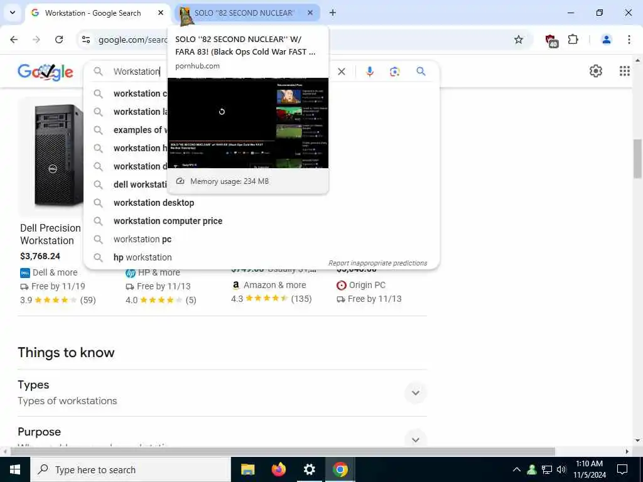Viewport: 643px width, 482px height.
Task: Open network icon in system tray
Action: point(547,469)
